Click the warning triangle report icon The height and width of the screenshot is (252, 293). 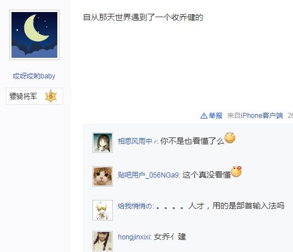pyautogui.click(x=204, y=116)
